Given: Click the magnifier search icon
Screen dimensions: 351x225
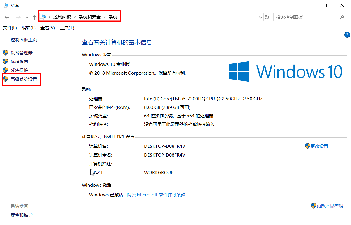Looking at the screenshot, I should [x=342, y=17].
